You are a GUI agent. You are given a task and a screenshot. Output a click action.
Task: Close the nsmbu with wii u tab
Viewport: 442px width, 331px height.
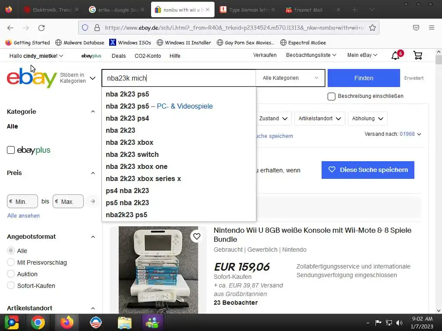[208, 9]
